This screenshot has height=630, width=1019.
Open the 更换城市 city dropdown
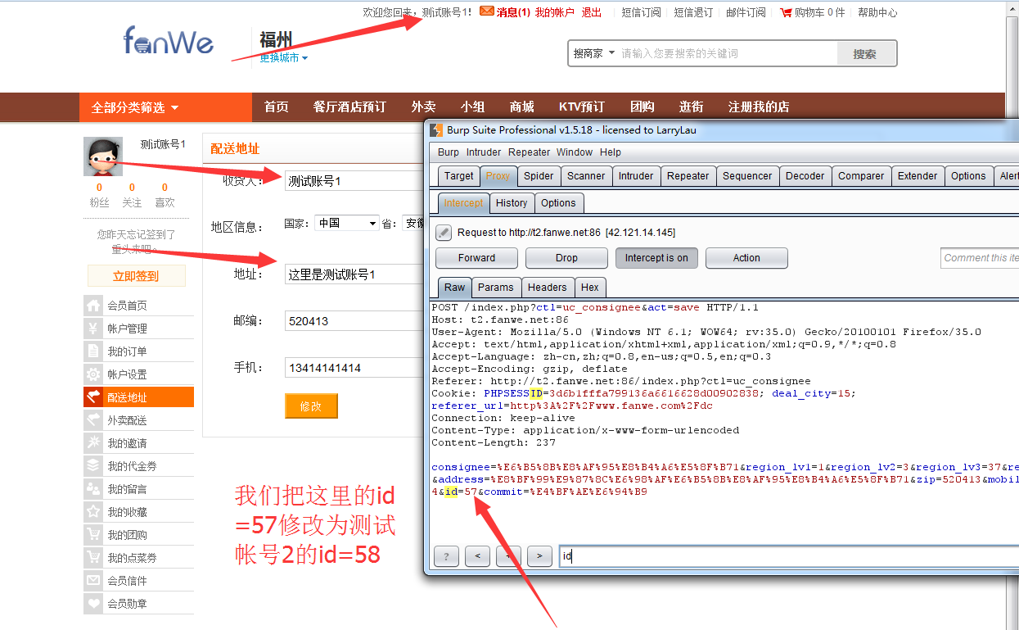pyautogui.click(x=284, y=58)
